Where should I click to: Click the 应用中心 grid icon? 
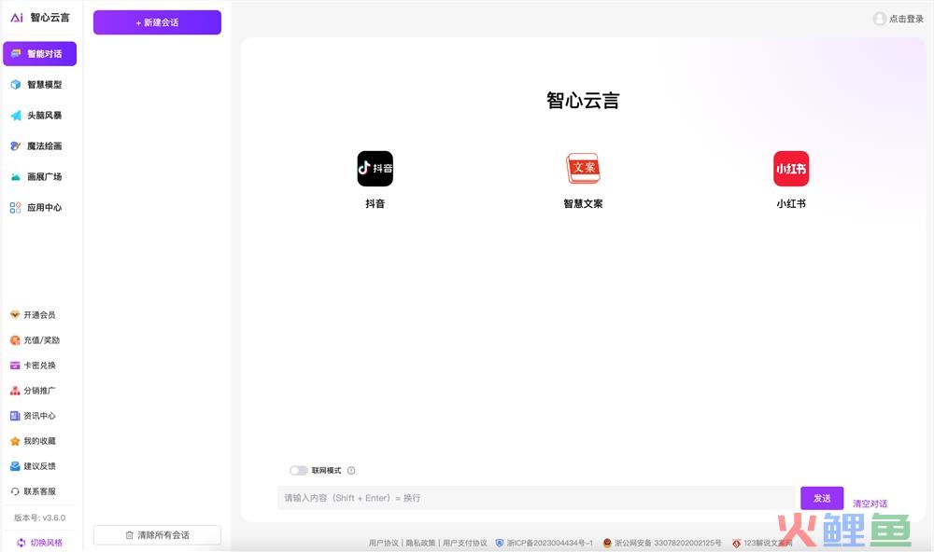click(16, 208)
